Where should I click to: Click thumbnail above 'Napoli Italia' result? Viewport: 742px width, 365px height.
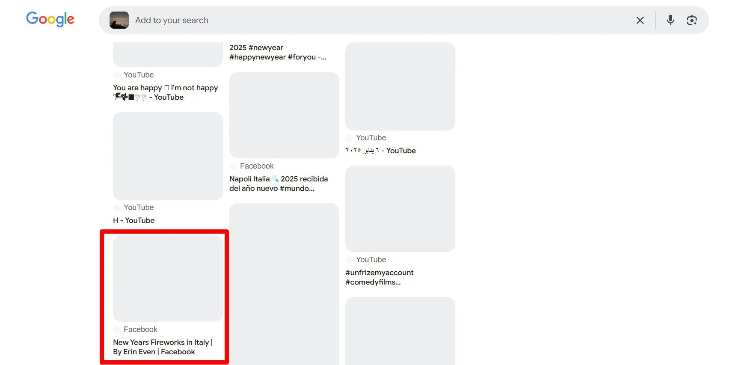tap(284, 115)
